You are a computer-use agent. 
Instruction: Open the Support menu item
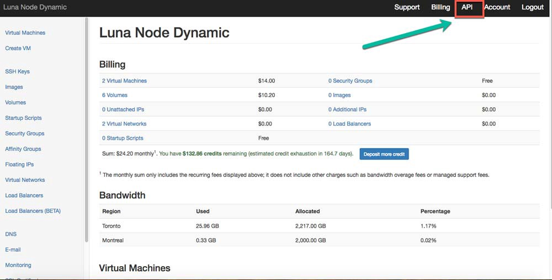407,7
